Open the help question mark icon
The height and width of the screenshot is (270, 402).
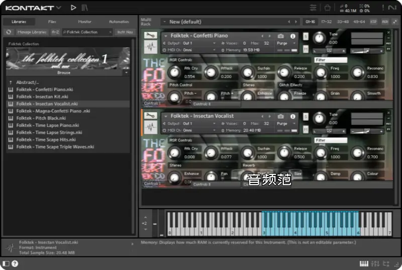[x=15, y=263]
